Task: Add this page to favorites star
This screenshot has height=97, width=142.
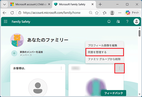Action: coord(97,13)
